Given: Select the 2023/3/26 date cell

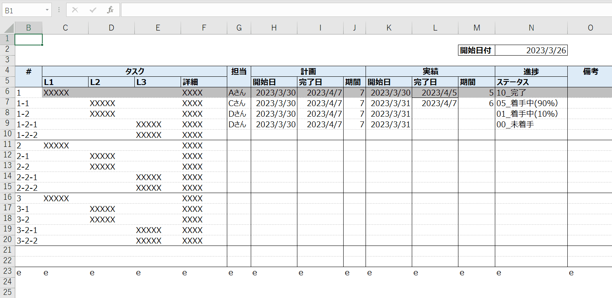Looking at the screenshot, I should [531, 50].
